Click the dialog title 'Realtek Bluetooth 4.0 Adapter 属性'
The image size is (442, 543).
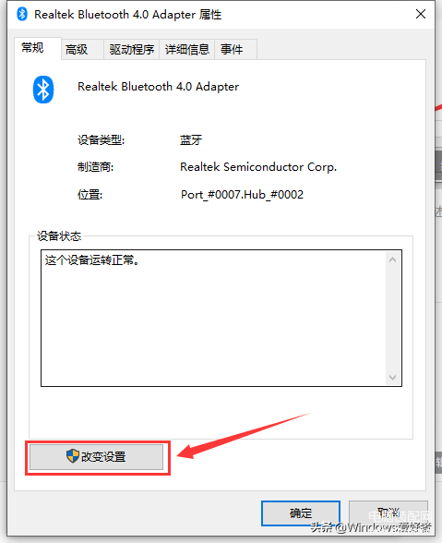coord(127,15)
